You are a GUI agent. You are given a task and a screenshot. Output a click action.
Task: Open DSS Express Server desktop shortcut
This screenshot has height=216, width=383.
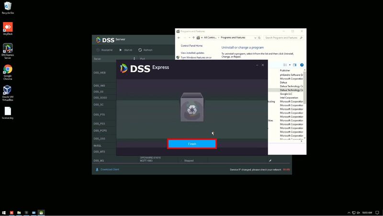tap(8, 51)
